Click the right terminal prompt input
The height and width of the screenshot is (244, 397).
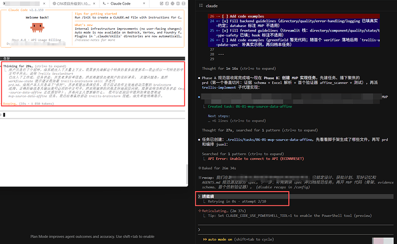click(x=296, y=230)
